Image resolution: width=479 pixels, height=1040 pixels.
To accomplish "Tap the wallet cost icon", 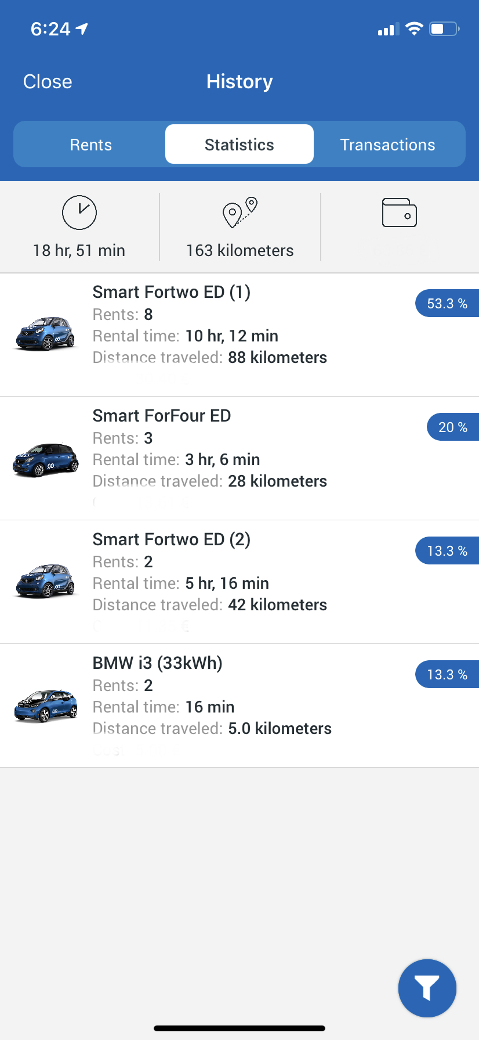I will click(x=400, y=213).
